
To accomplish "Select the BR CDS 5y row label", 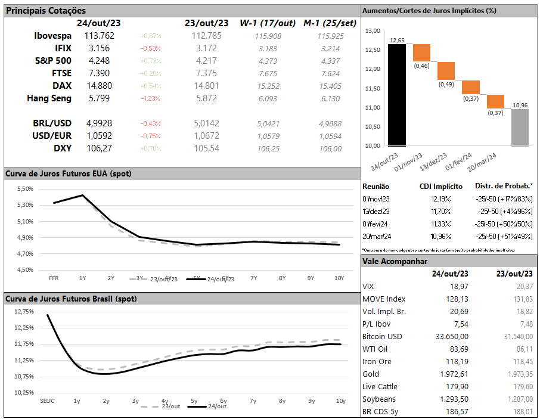I will click(381, 411).
